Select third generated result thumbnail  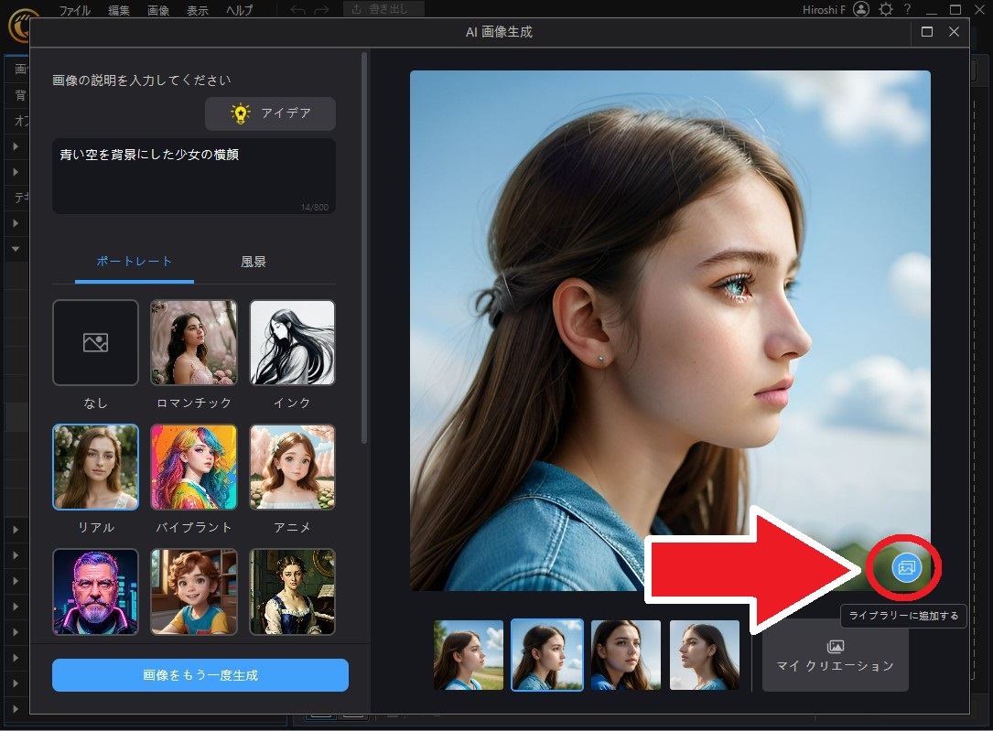[x=626, y=655]
